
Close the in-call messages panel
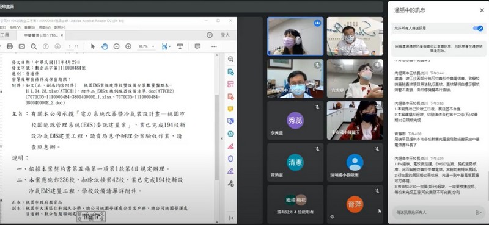click(482, 10)
